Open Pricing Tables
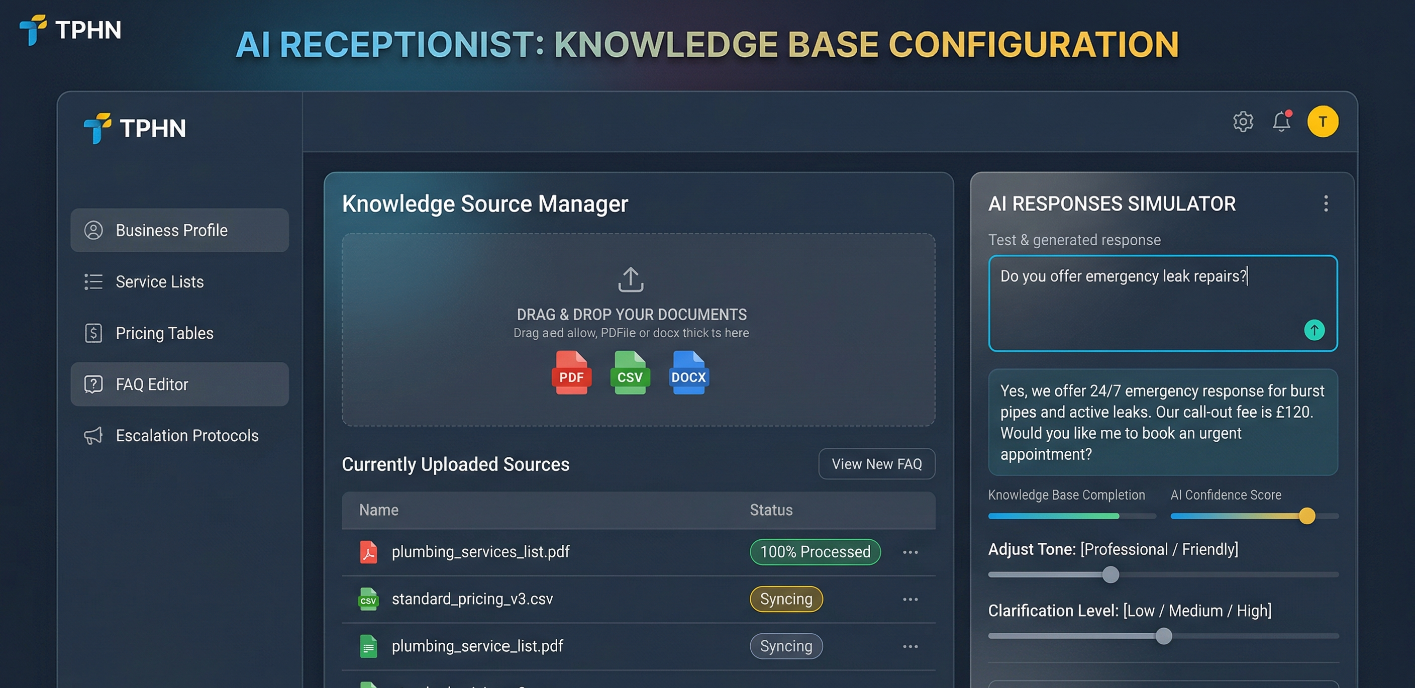Screen dimensions: 1415x688 pos(179,333)
